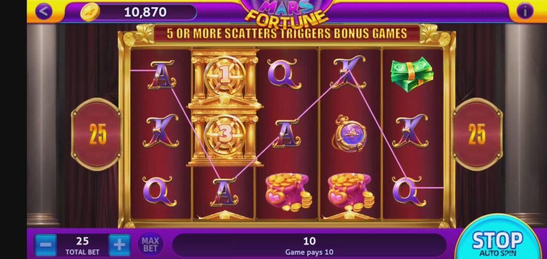Click the Mars Fortune logo
Image resolution: width=547 pixels, height=259 pixels.
(x=286, y=13)
